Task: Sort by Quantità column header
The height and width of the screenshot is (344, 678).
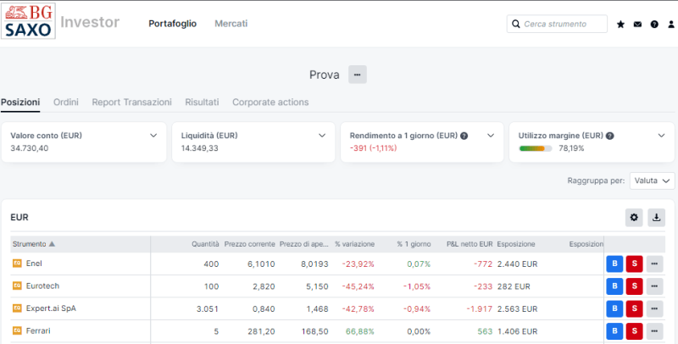Action: click(x=205, y=244)
